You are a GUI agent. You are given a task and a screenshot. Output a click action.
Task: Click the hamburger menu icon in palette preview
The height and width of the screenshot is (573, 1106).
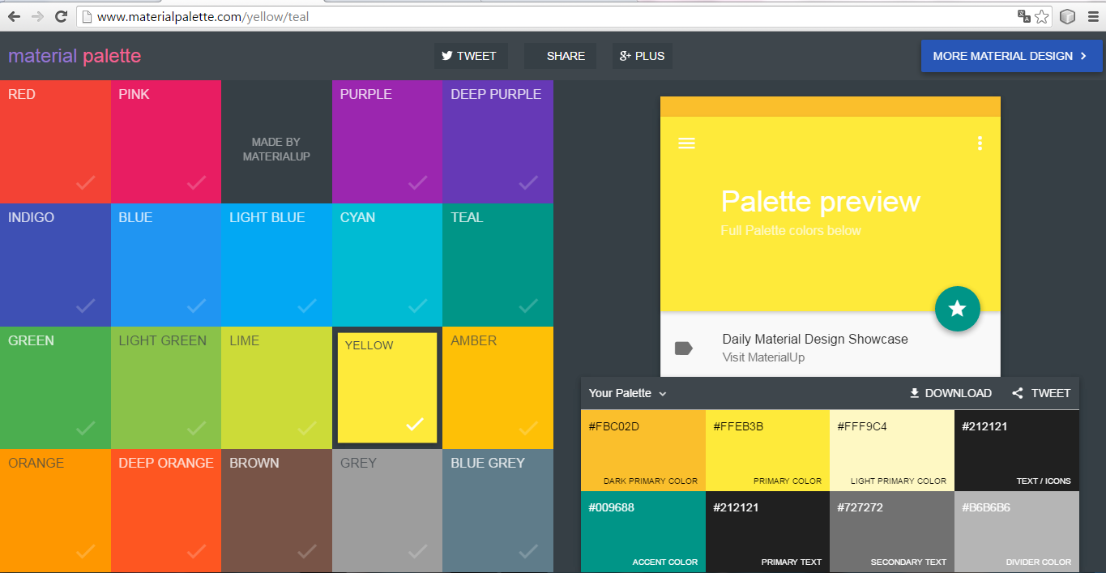(x=686, y=143)
